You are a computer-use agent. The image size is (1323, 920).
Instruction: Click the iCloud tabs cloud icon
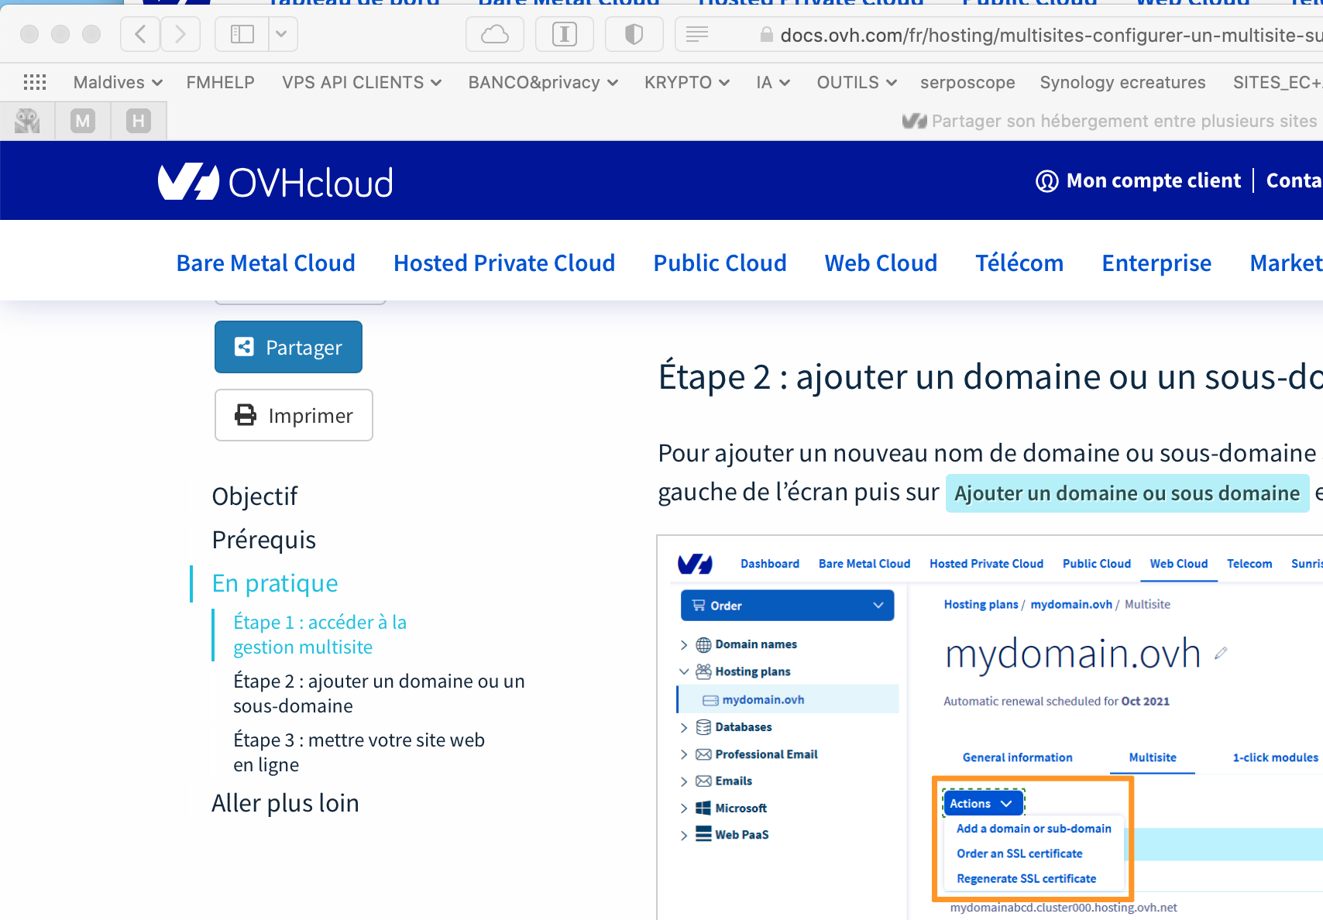(x=495, y=34)
